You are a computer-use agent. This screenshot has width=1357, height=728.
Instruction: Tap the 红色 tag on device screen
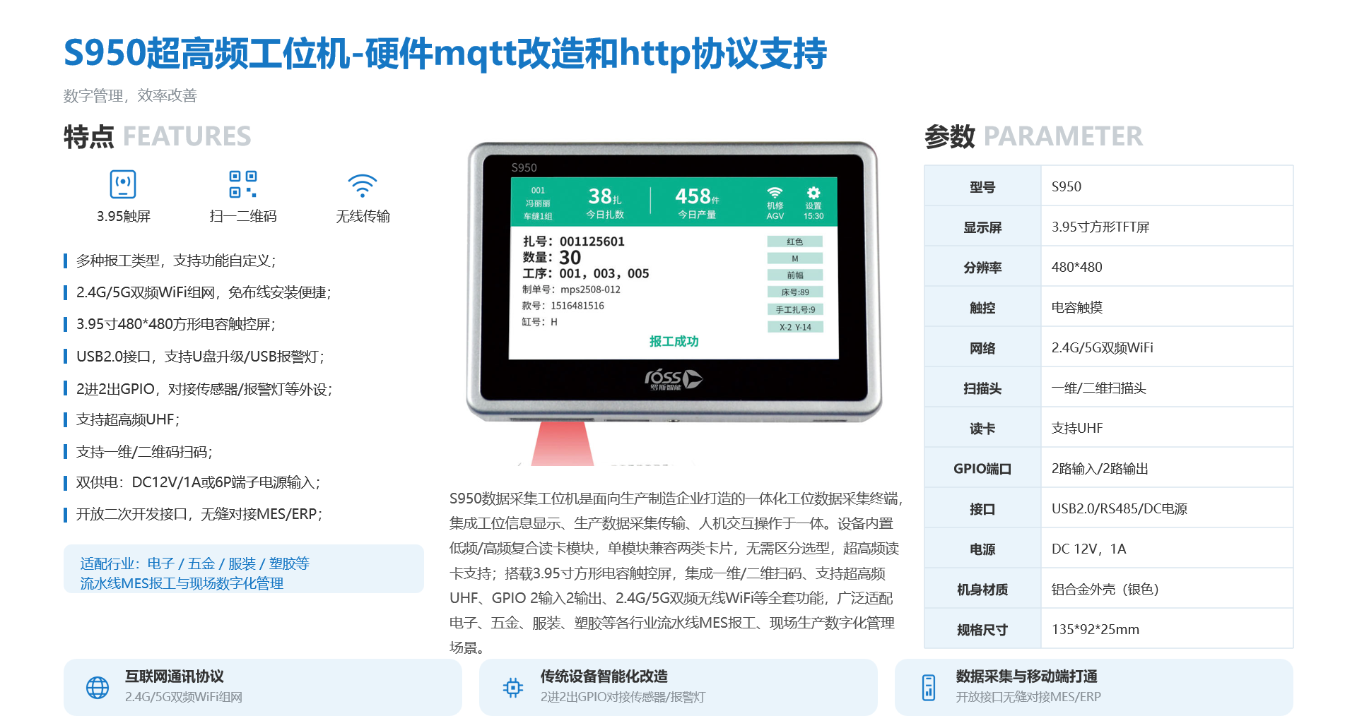(x=795, y=241)
